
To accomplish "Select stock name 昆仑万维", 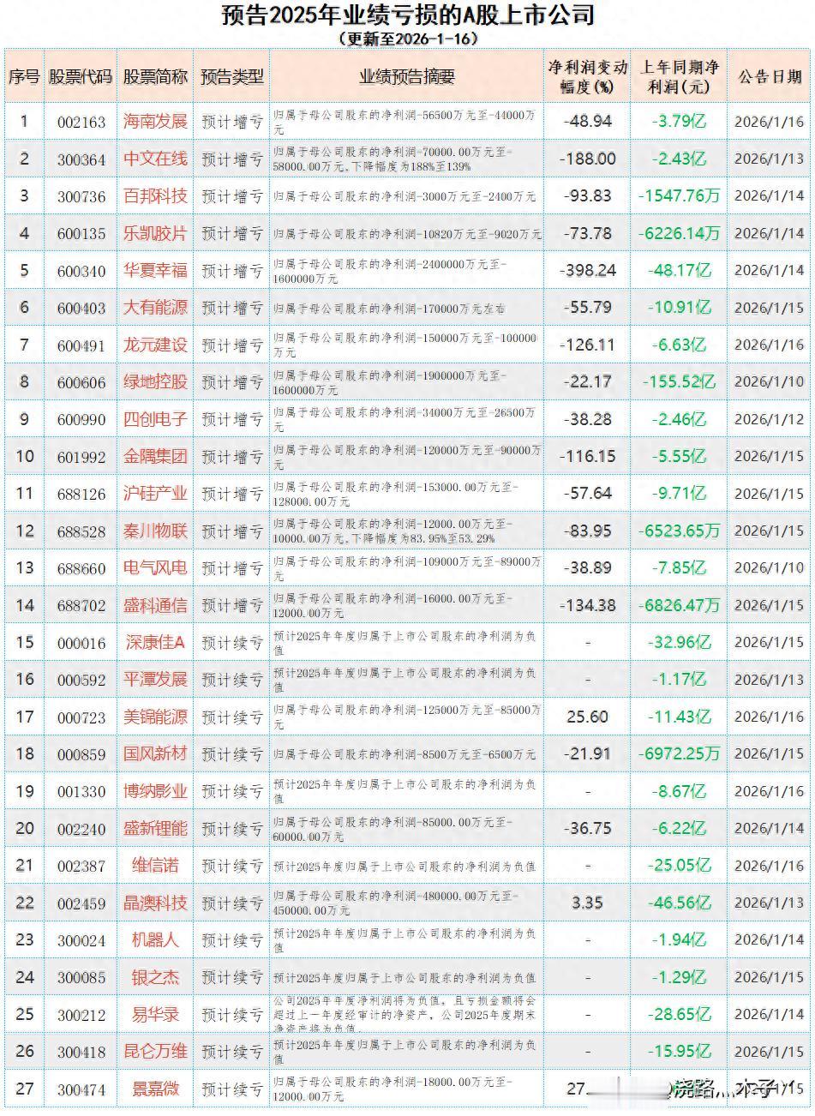I will [155, 1052].
